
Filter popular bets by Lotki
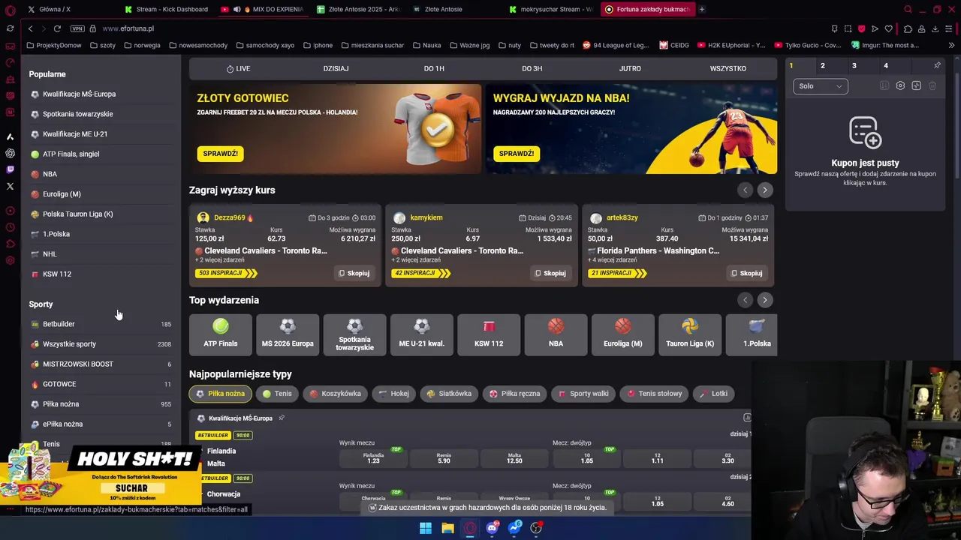coord(714,393)
